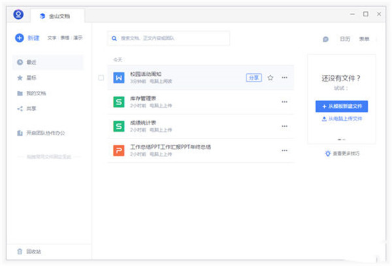Viewport: 392px width, 266px height.
Task: Open 回收站 recycle bin
Action: [34, 252]
